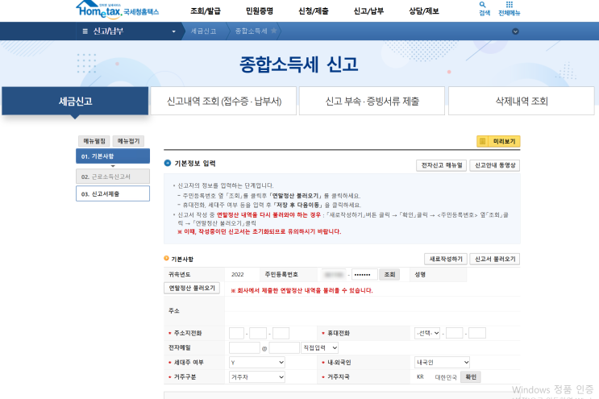Image resolution: width=599 pixels, height=399 pixels.
Task: Open the 거주구분 dropdown
Action: point(257,377)
